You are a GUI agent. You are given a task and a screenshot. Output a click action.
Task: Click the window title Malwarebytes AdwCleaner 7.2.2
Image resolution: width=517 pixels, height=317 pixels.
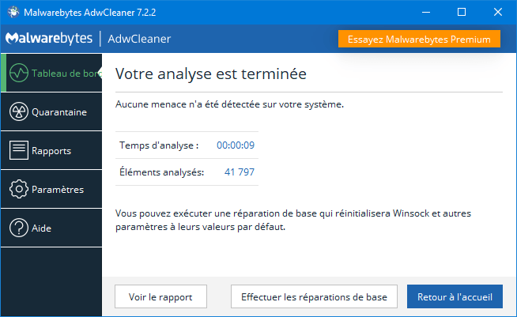[89, 13]
